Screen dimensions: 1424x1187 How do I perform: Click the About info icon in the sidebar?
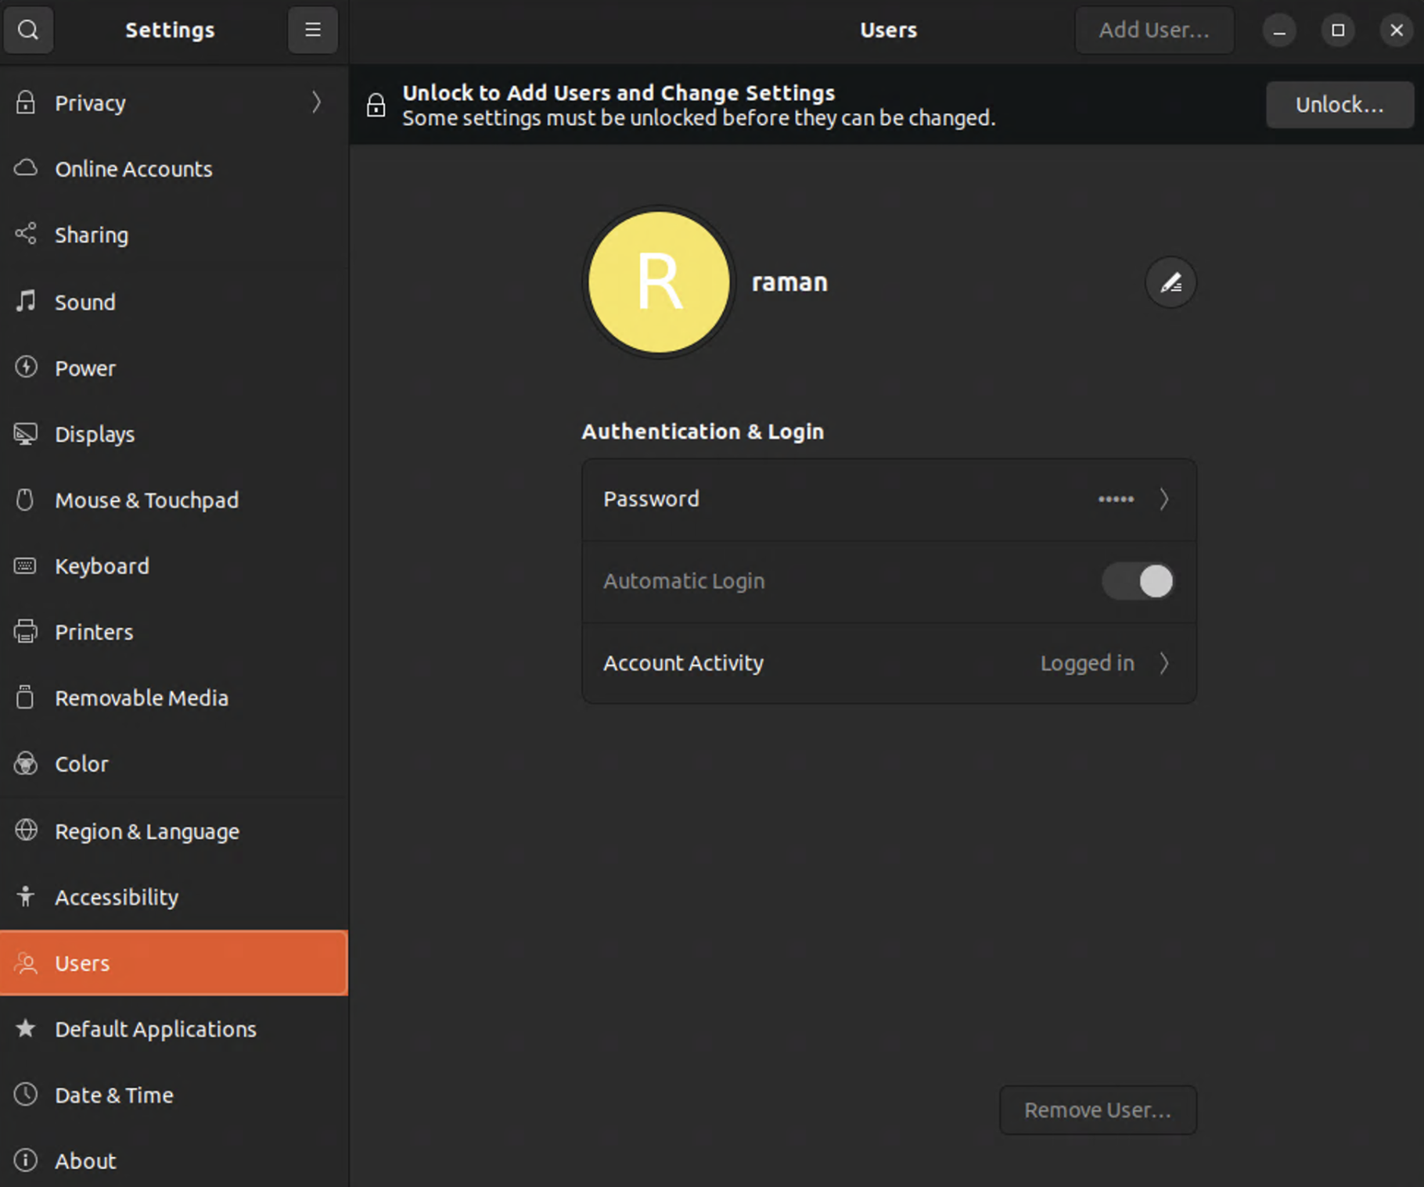click(26, 1160)
